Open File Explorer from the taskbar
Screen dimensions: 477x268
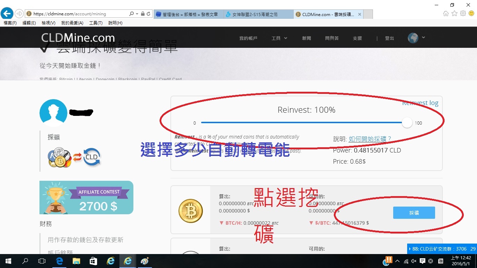76,261
